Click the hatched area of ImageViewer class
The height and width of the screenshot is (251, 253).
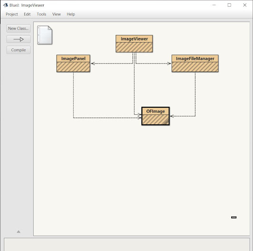point(134,47)
